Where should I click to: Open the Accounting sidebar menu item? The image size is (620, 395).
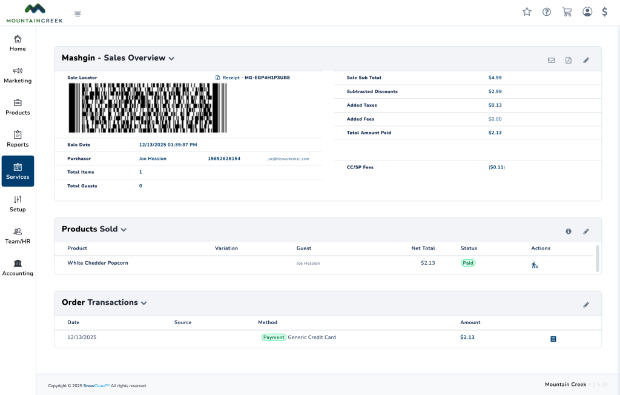click(x=18, y=268)
